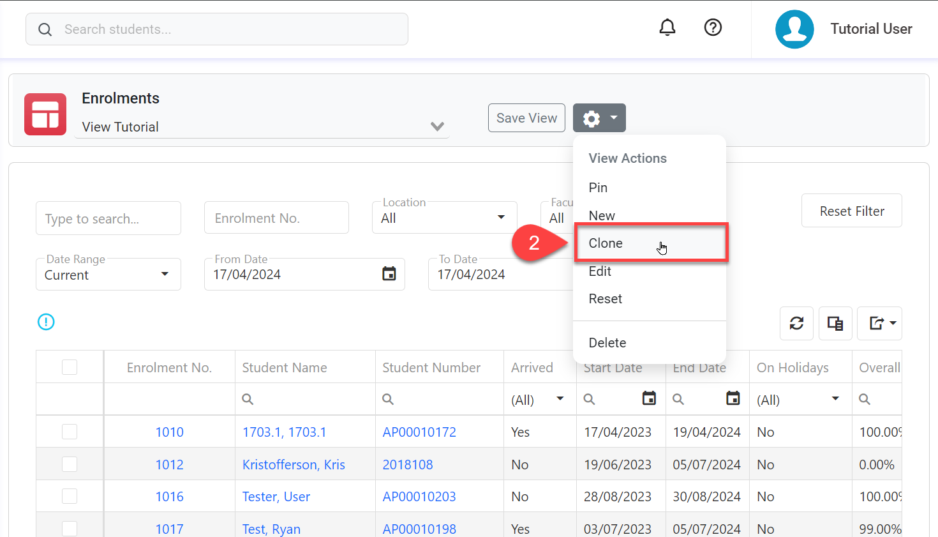Open the gear view actions button
Viewport: 938px width, 537px height.
click(x=599, y=118)
